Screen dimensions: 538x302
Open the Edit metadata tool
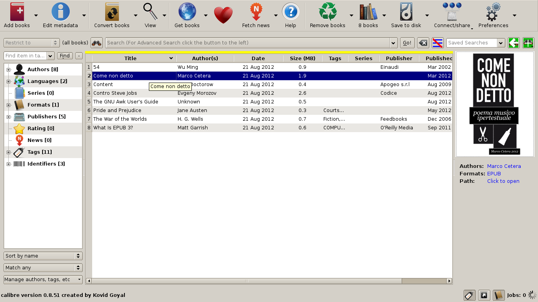(x=60, y=12)
